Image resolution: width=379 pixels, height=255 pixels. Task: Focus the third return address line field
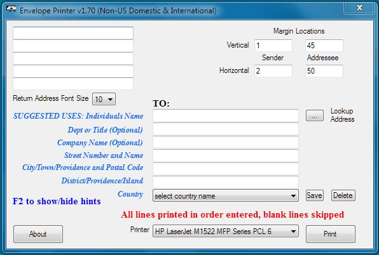pos(73,58)
